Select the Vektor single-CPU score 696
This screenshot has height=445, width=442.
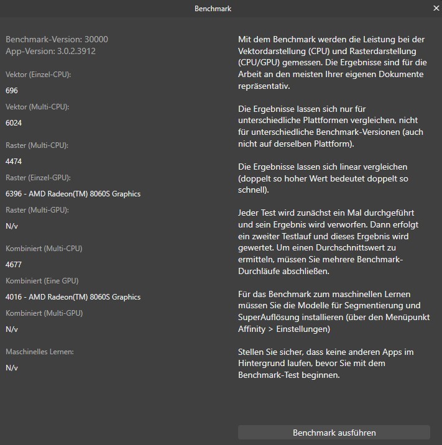coord(11,91)
